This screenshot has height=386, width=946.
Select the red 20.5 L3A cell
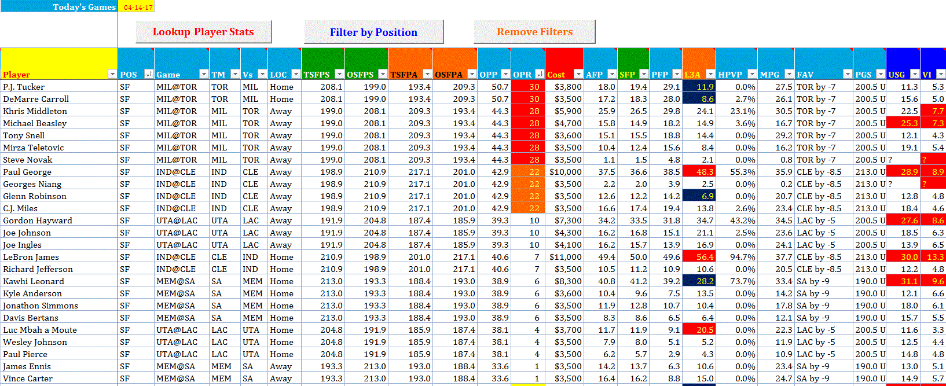(699, 330)
